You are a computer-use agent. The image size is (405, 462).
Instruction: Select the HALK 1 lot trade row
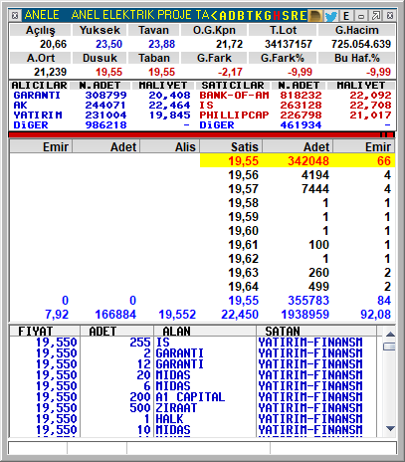(x=193, y=419)
